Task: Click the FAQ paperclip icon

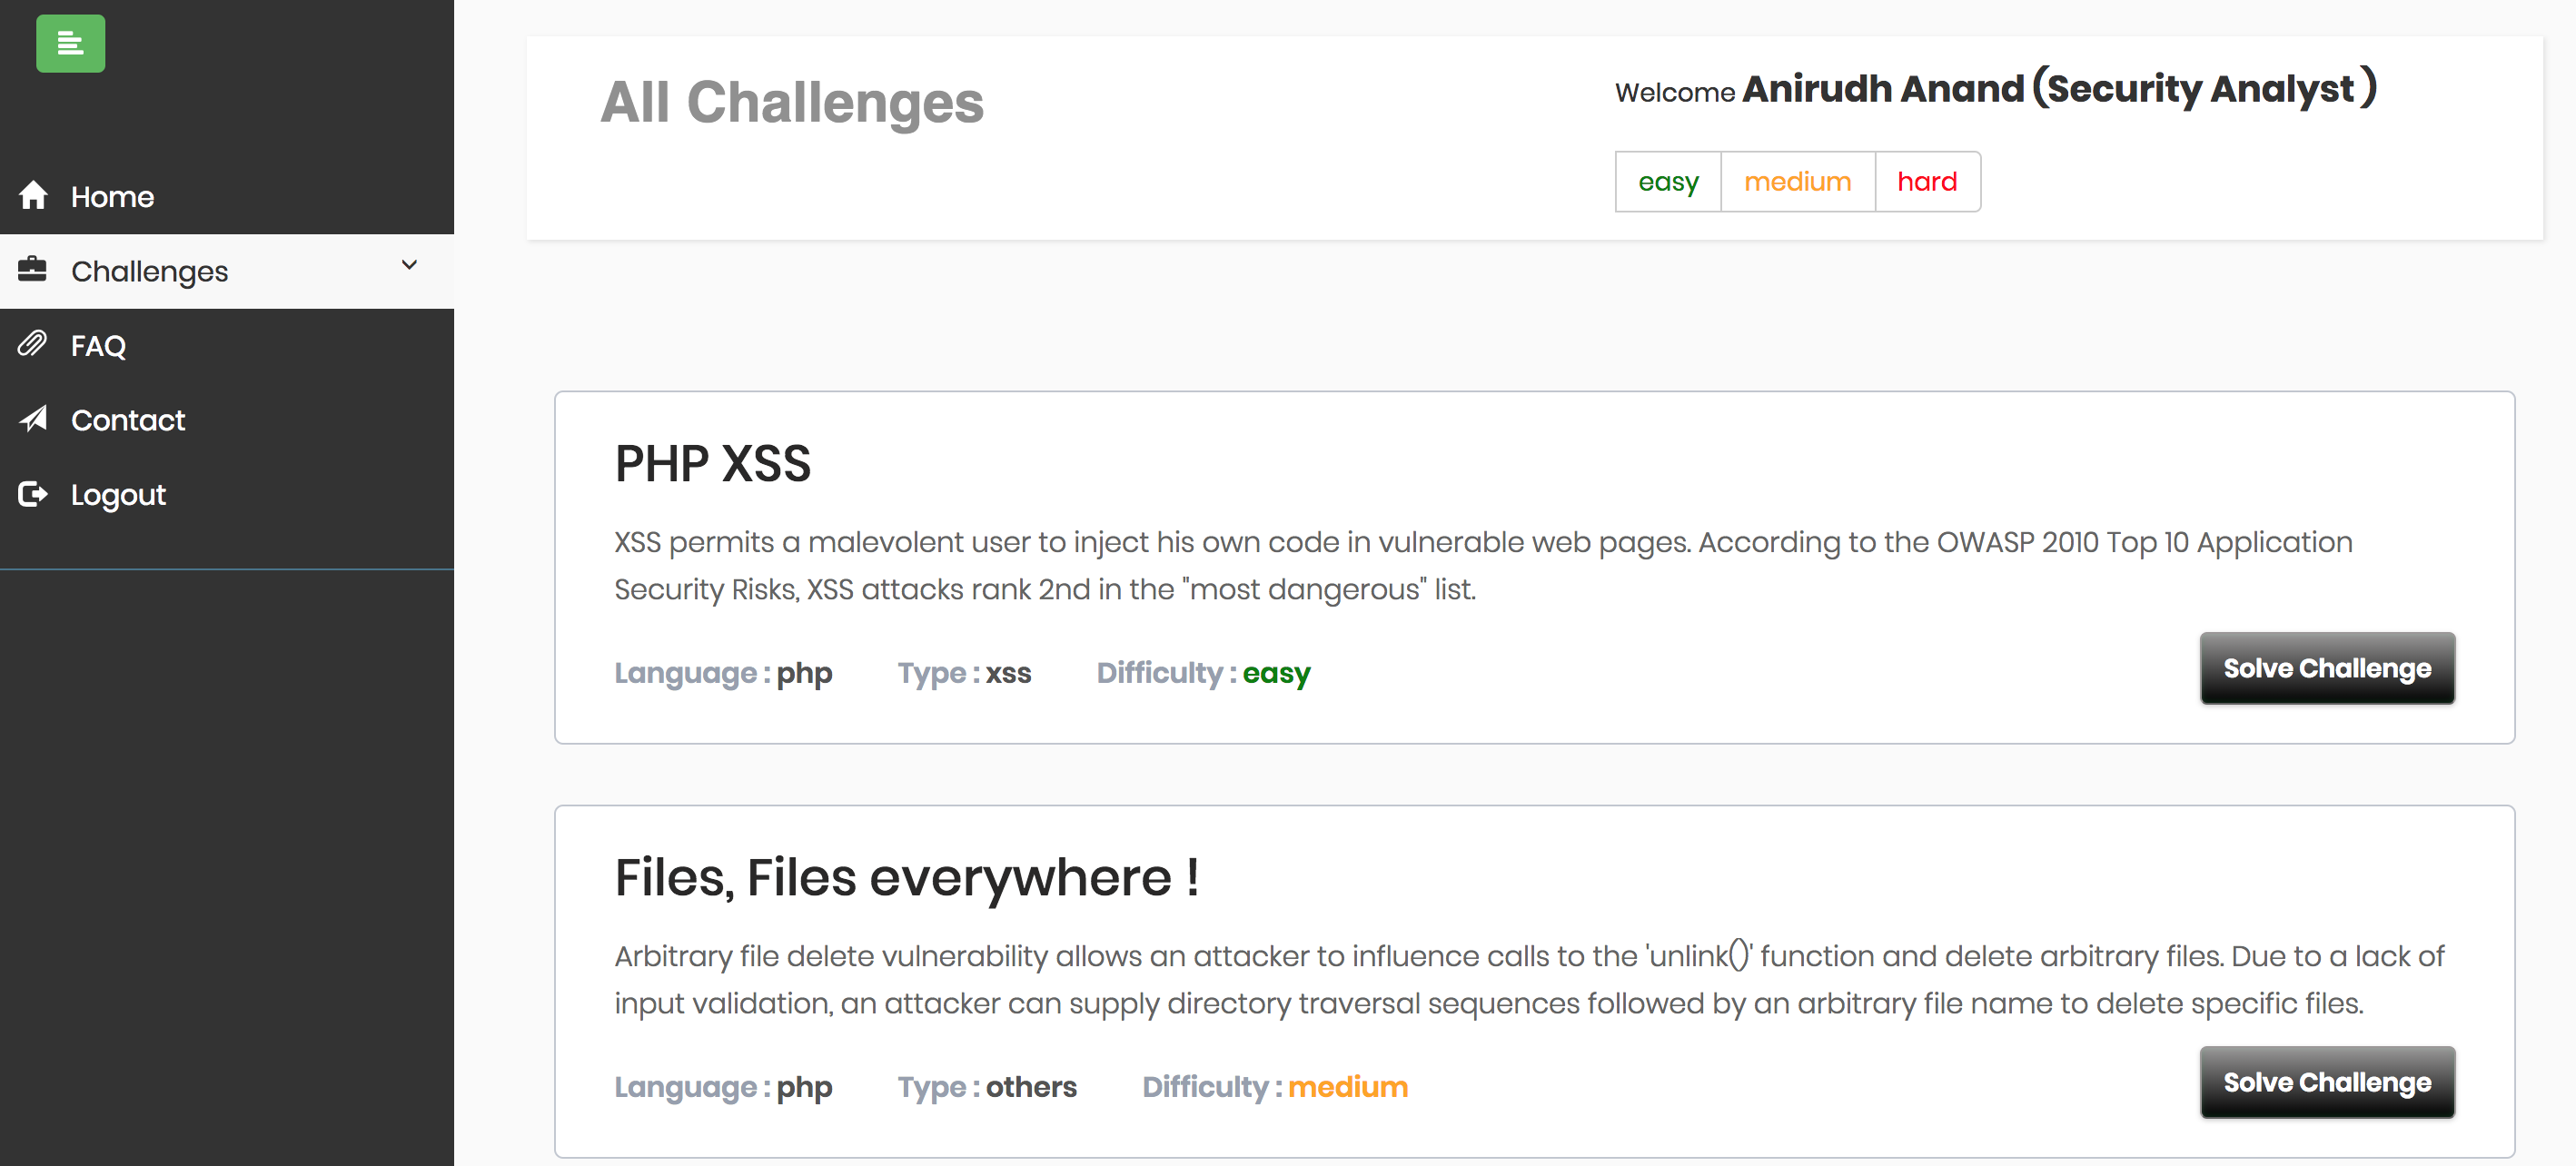Action: [33, 344]
